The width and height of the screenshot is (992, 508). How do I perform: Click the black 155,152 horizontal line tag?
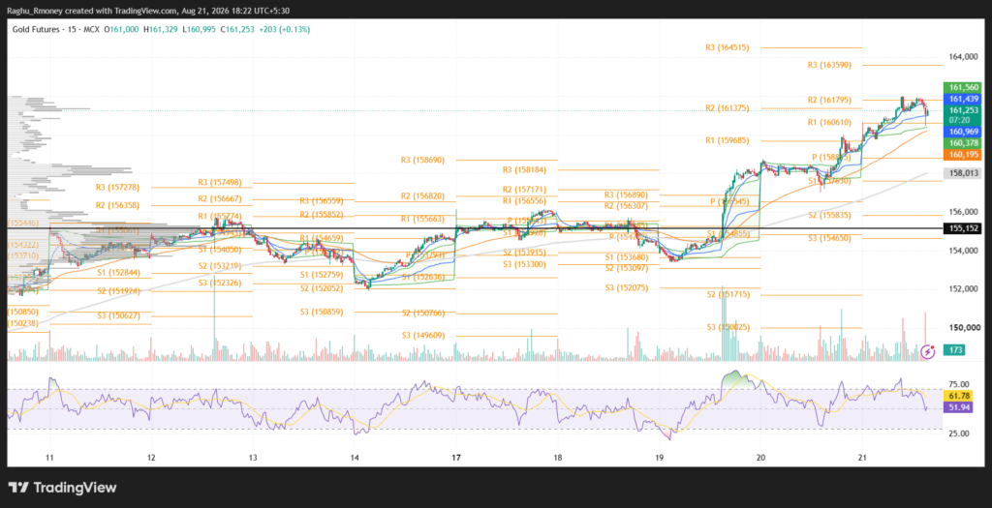(x=962, y=228)
